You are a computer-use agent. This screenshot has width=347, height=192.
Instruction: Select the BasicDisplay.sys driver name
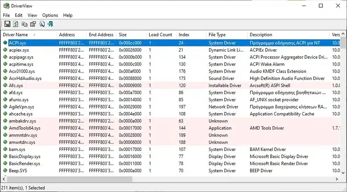[24, 157]
